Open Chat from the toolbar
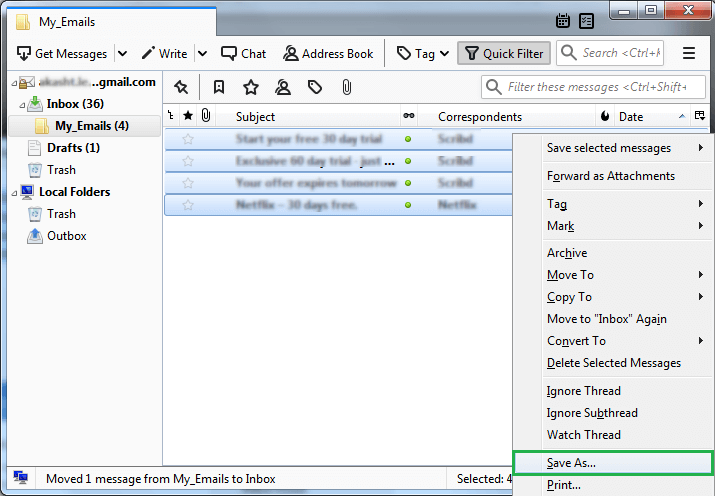 pyautogui.click(x=243, y=53)
